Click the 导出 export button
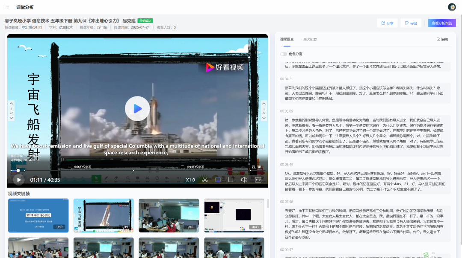Screen dimensions: 462x258 [x=410, y=23]
